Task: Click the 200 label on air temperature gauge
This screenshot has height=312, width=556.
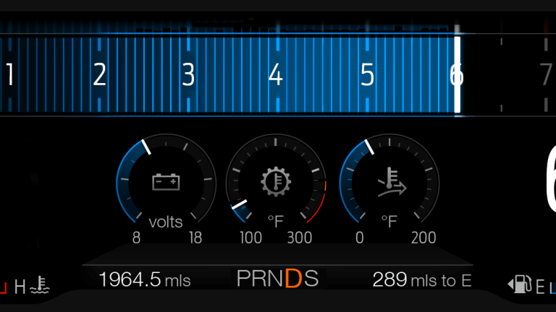Action: [x=424, y=238]
